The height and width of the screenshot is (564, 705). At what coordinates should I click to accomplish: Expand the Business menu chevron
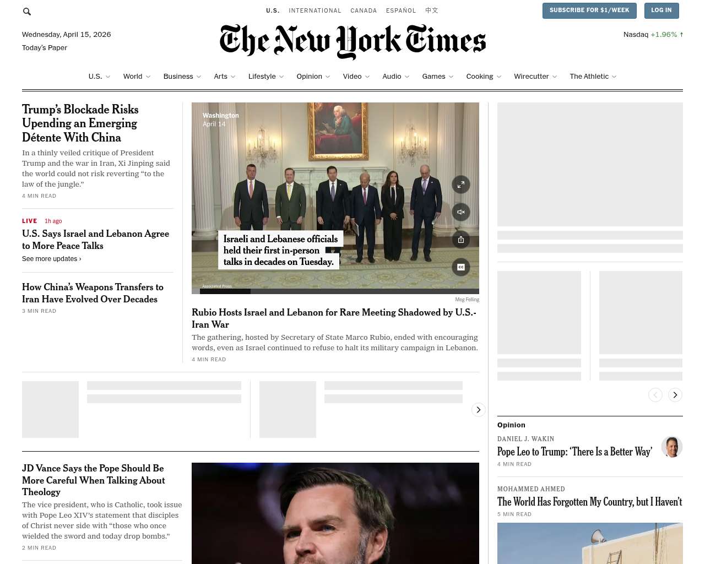[x=199, y=77]
